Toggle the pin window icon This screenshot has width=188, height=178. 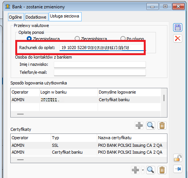click(x=178, y=169)
